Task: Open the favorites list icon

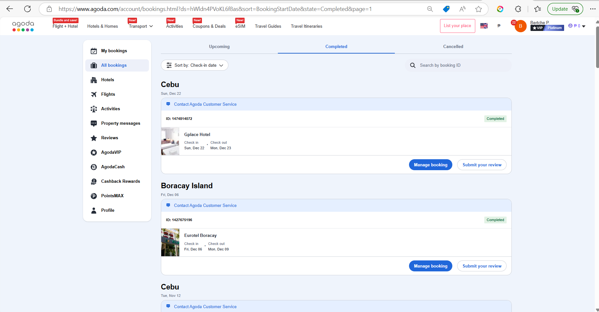Action: (x=538, y=9)
